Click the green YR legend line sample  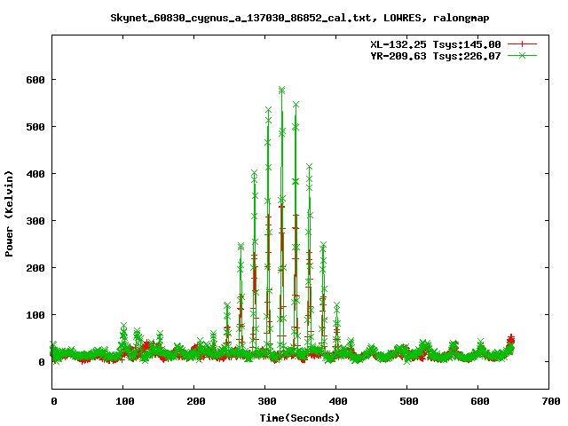522,55
